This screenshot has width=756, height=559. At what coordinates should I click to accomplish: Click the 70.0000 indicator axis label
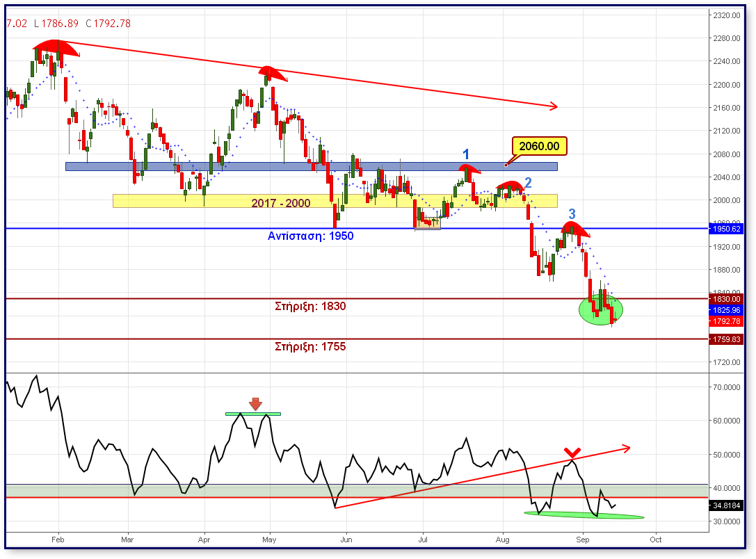(x=727, y=387)
